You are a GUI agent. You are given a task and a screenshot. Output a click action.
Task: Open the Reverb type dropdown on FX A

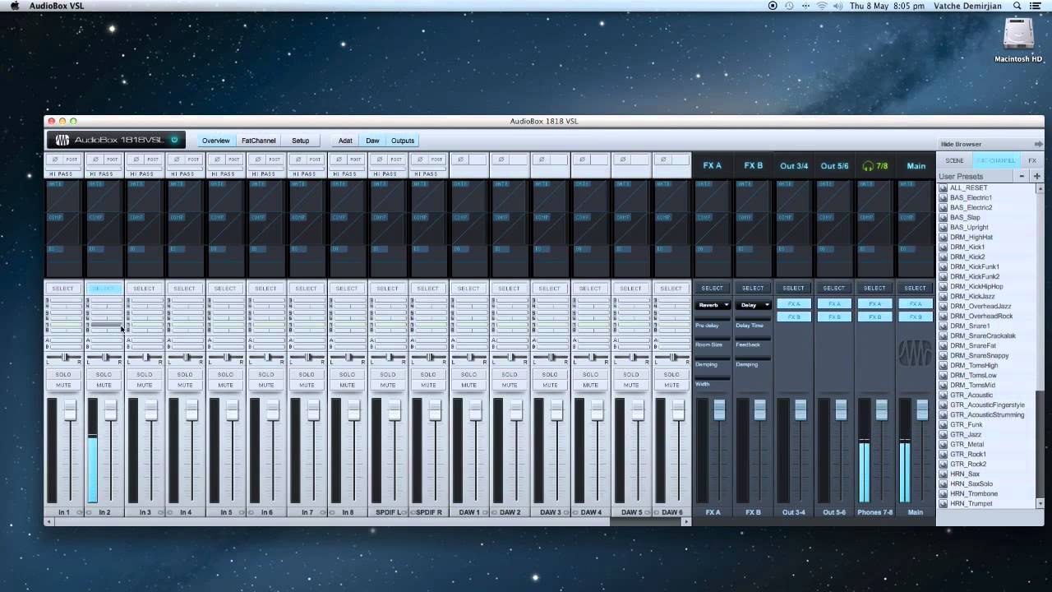[x=713, y=305]
